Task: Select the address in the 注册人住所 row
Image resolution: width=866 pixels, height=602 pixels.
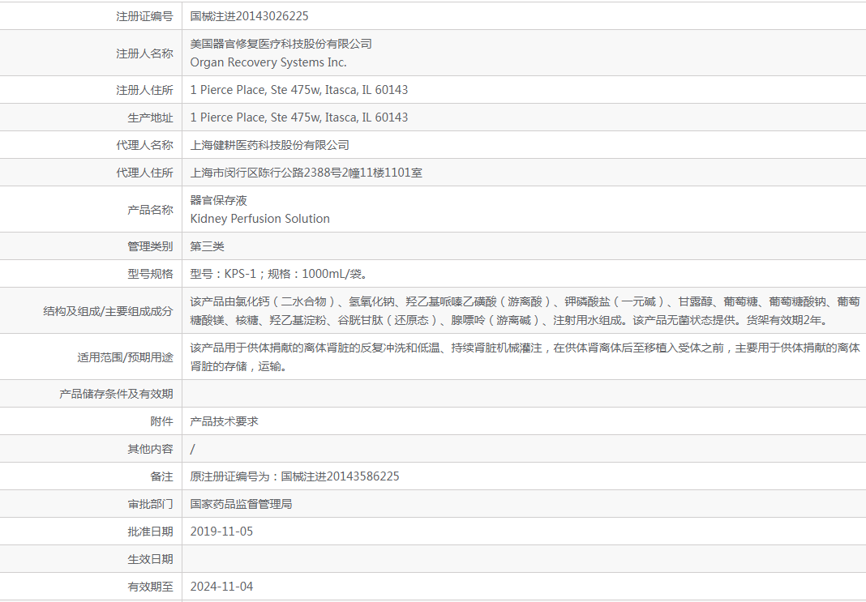Action: 298,90
